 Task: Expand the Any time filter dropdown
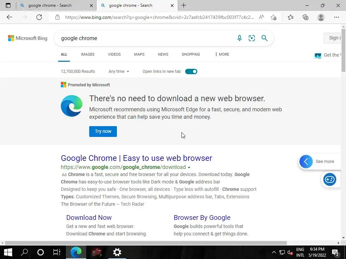119,71
